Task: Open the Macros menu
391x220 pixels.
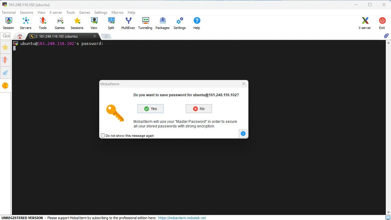Action: pos(117,13)
